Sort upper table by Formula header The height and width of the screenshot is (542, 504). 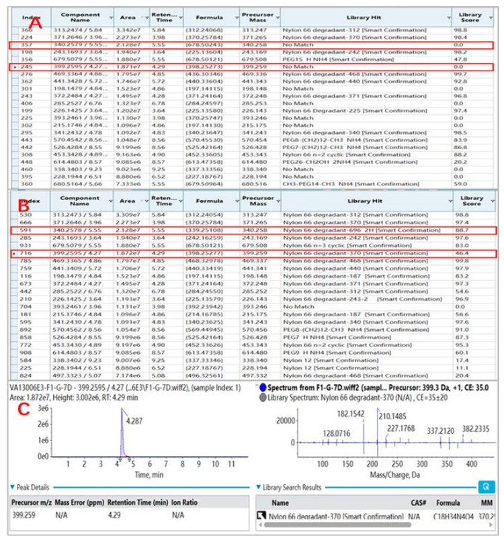pos(209,17)
